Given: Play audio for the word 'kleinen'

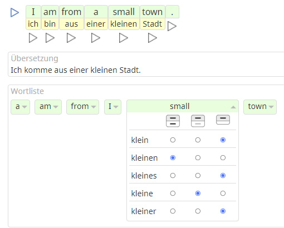Looking at the screenshot, I should click(x=124, y=38).
